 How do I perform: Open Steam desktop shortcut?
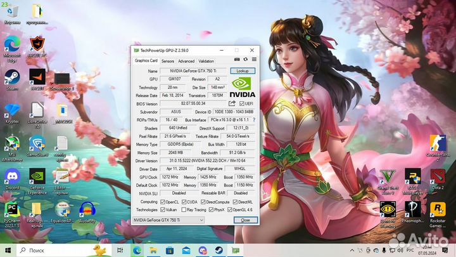pos(12,80)
